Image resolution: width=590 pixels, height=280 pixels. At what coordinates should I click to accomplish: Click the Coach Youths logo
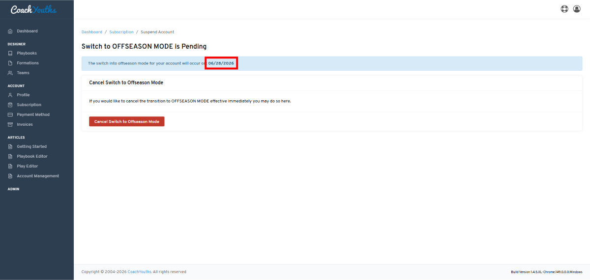click(x=33, y=9)
